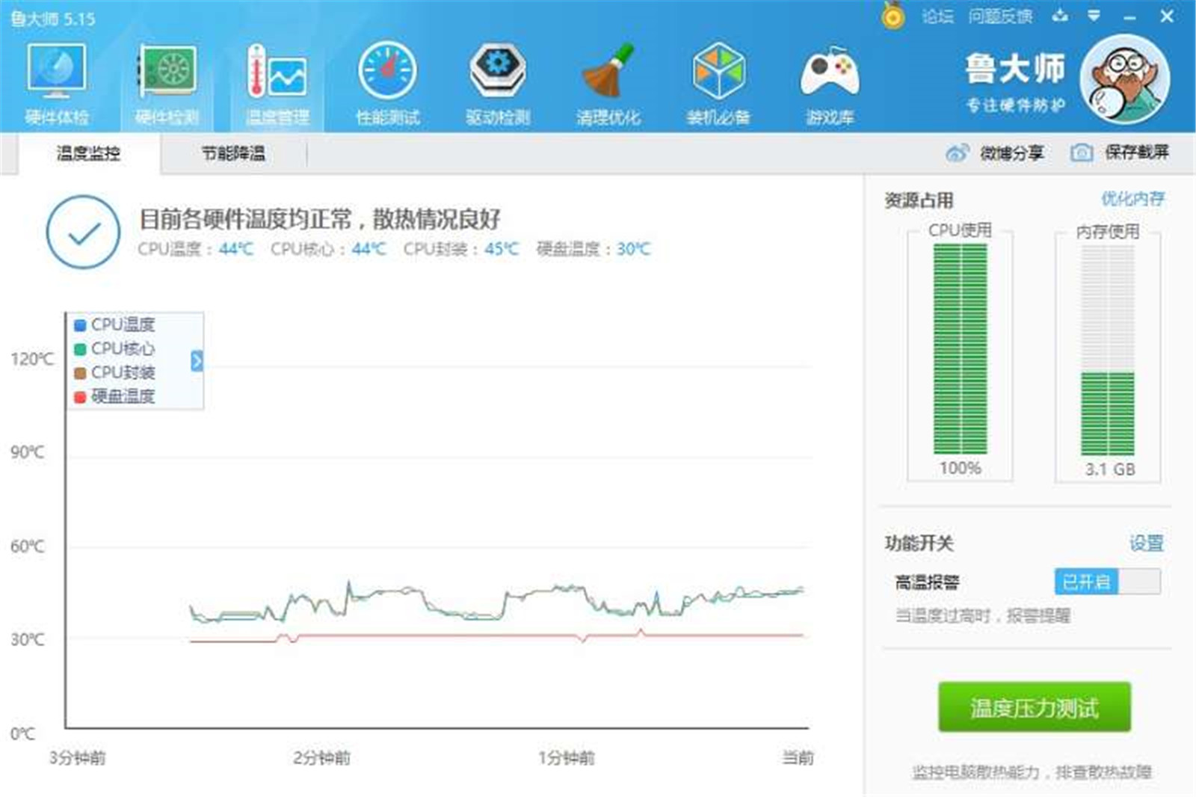Launch the 性能测试 performance test
The image size is (1196, 797).
click(x=389, y=82)
